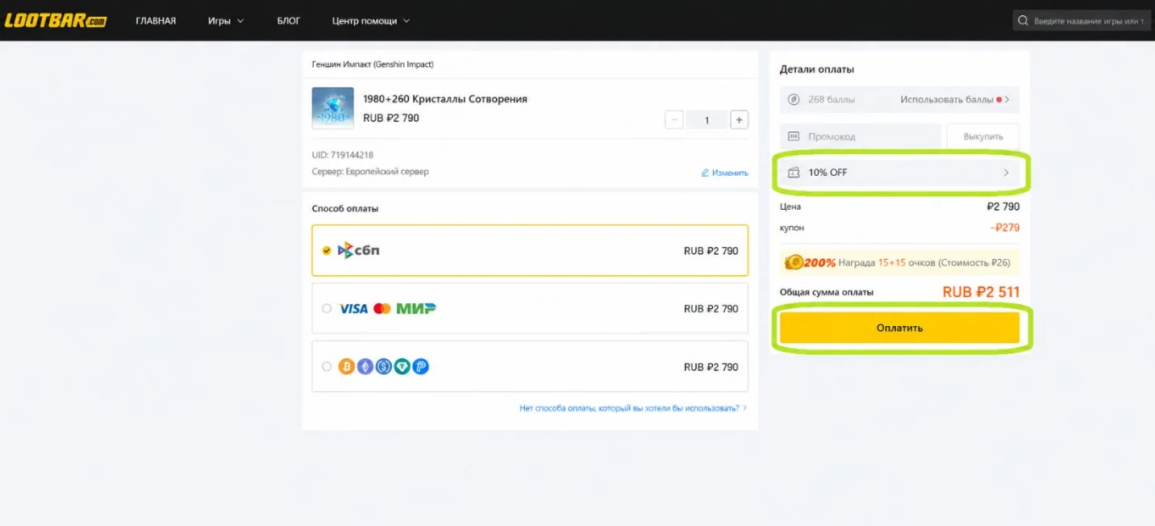This screenshot has height=526, width=1155.
Task: Select the VISA / МИР card radio button
Action: click(x=327, y=308)
